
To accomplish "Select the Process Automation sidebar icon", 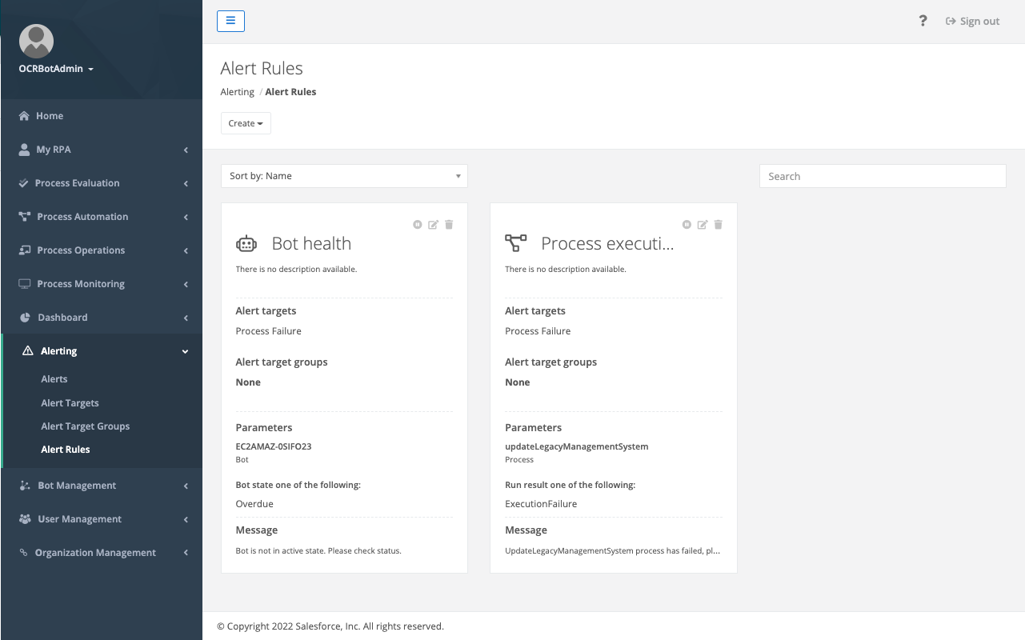I will [x=23, y=216].
